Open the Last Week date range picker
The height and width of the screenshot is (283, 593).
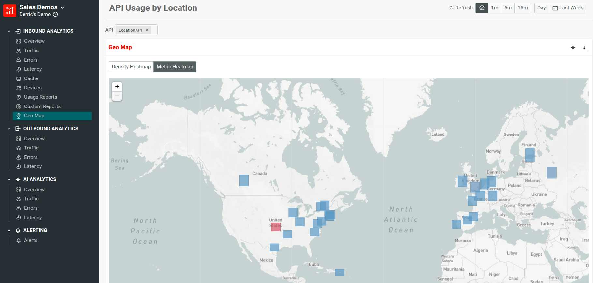[x=568, y=8]
